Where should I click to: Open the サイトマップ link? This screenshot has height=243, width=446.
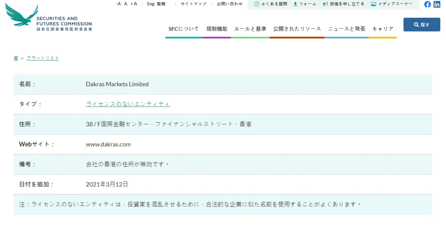pos(193,4)
